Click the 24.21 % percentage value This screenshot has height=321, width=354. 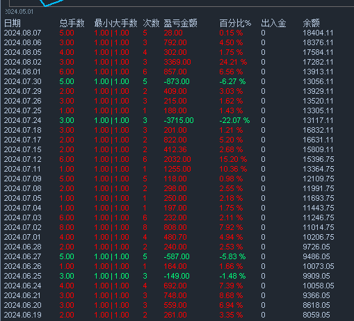[x=233, y=62]
